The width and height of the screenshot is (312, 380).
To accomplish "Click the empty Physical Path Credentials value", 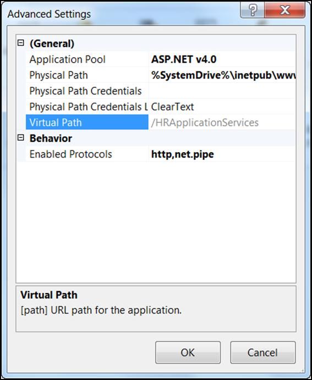I will coord(222,91).
